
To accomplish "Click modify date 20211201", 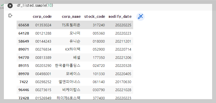I will (x=123, y=41).
